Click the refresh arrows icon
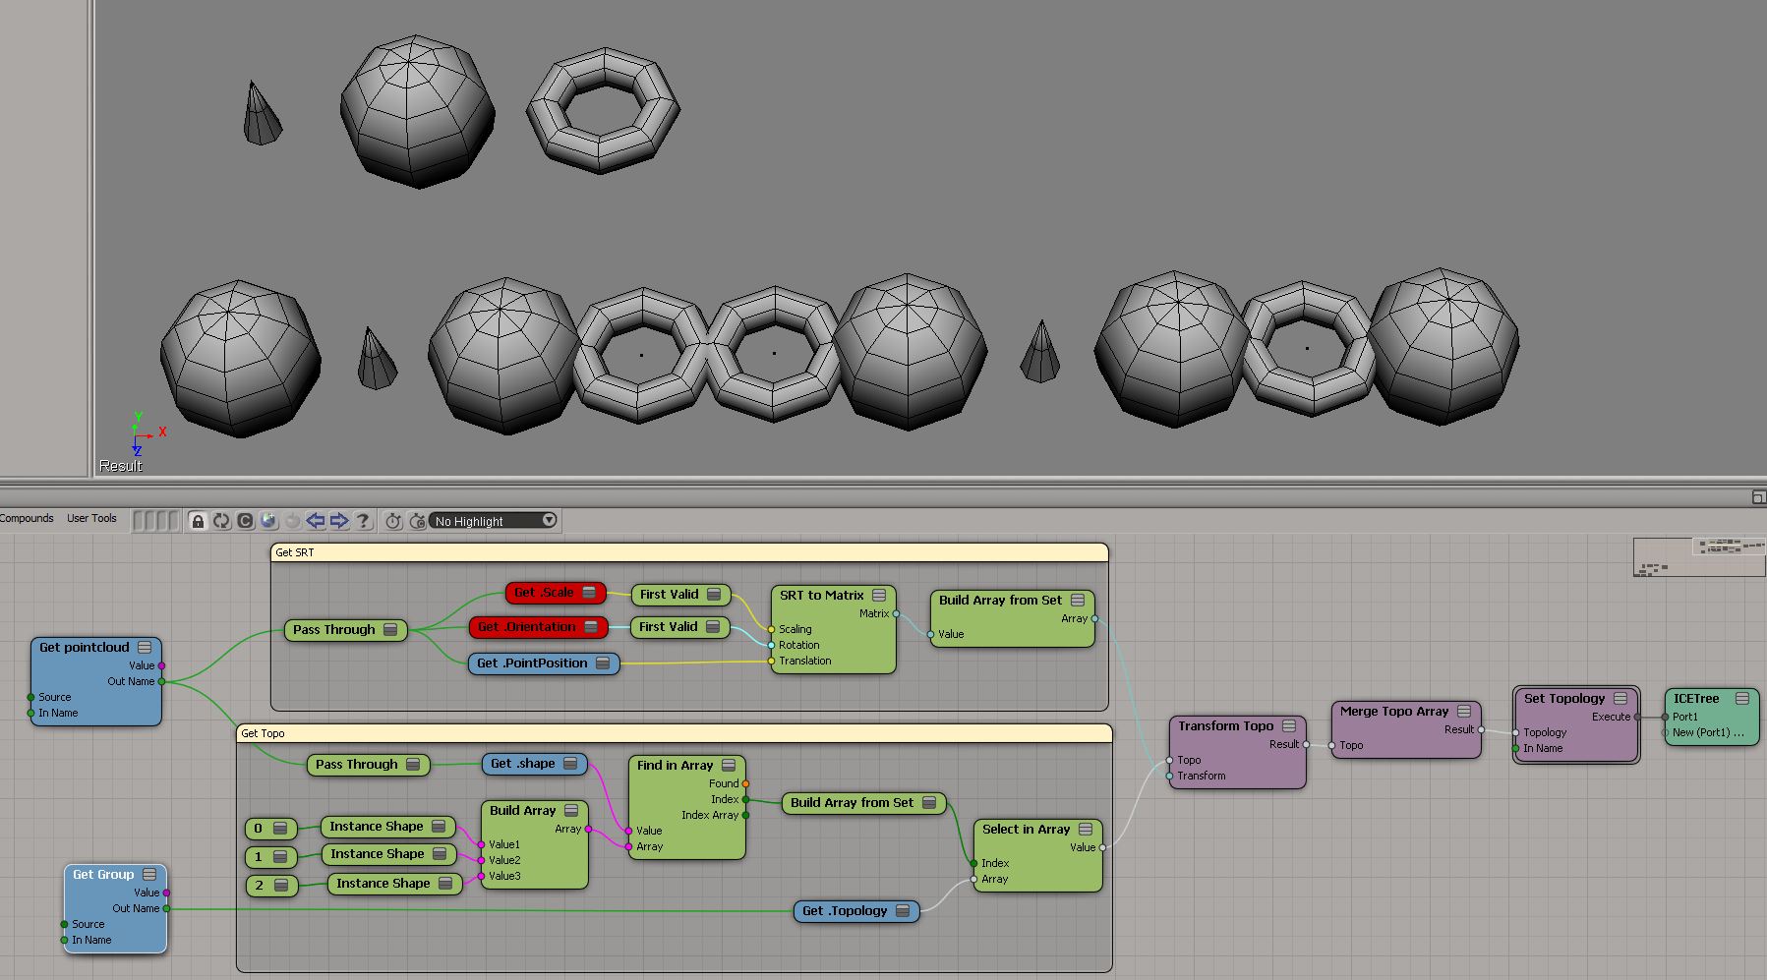Image resolution: width=1767 pixels, height=980 pixels. [221, 521]
